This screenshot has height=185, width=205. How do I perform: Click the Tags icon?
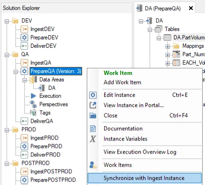click(33, 113)
